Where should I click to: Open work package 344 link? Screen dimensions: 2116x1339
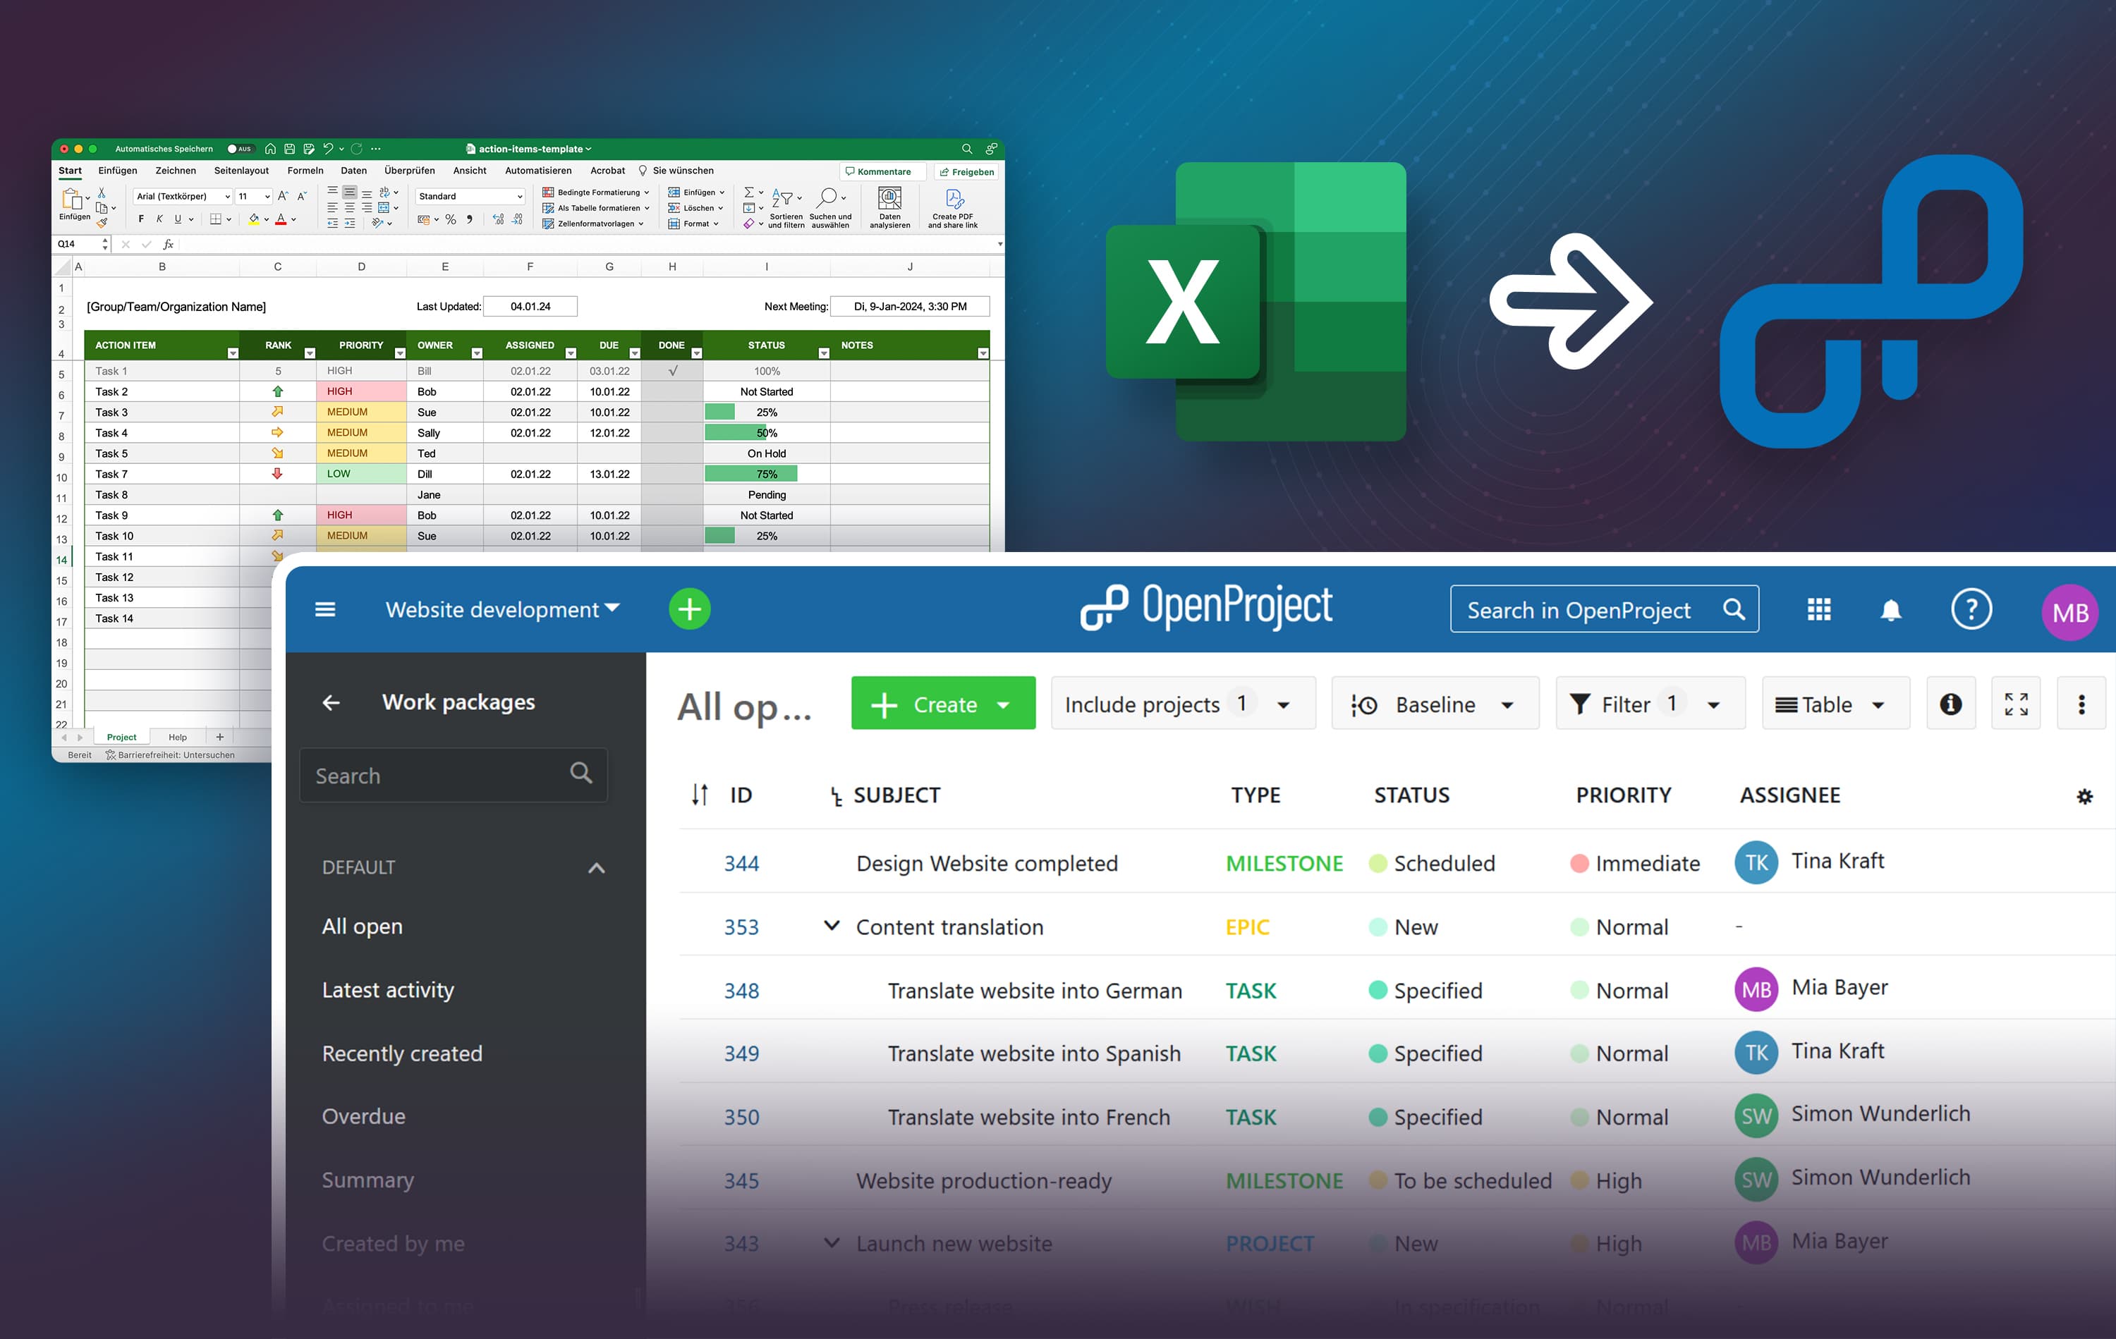(741, 864)
